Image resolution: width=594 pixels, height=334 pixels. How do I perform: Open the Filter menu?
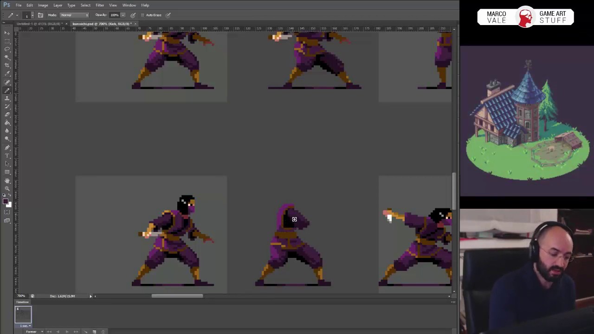tap(100, 5)
